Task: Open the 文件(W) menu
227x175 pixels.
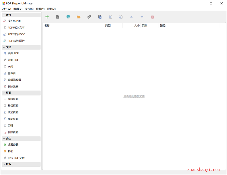Action: pyautogui.click(x=6, y=9)
